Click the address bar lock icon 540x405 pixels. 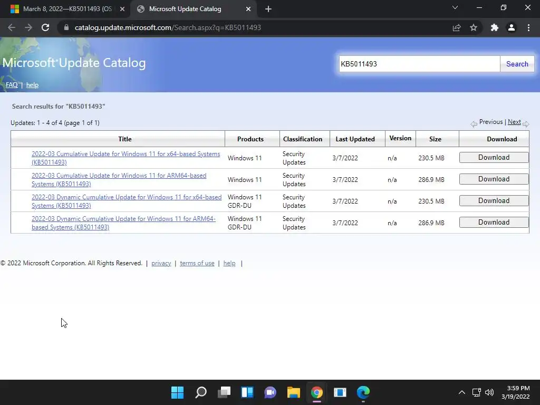coord(66,27)
